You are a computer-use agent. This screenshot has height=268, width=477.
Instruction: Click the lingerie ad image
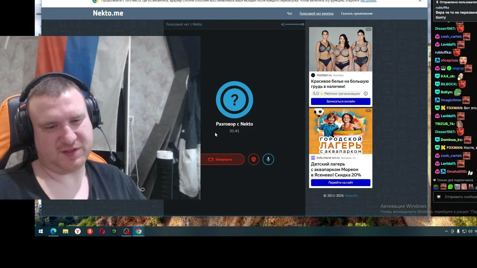[x=341, y=49]
